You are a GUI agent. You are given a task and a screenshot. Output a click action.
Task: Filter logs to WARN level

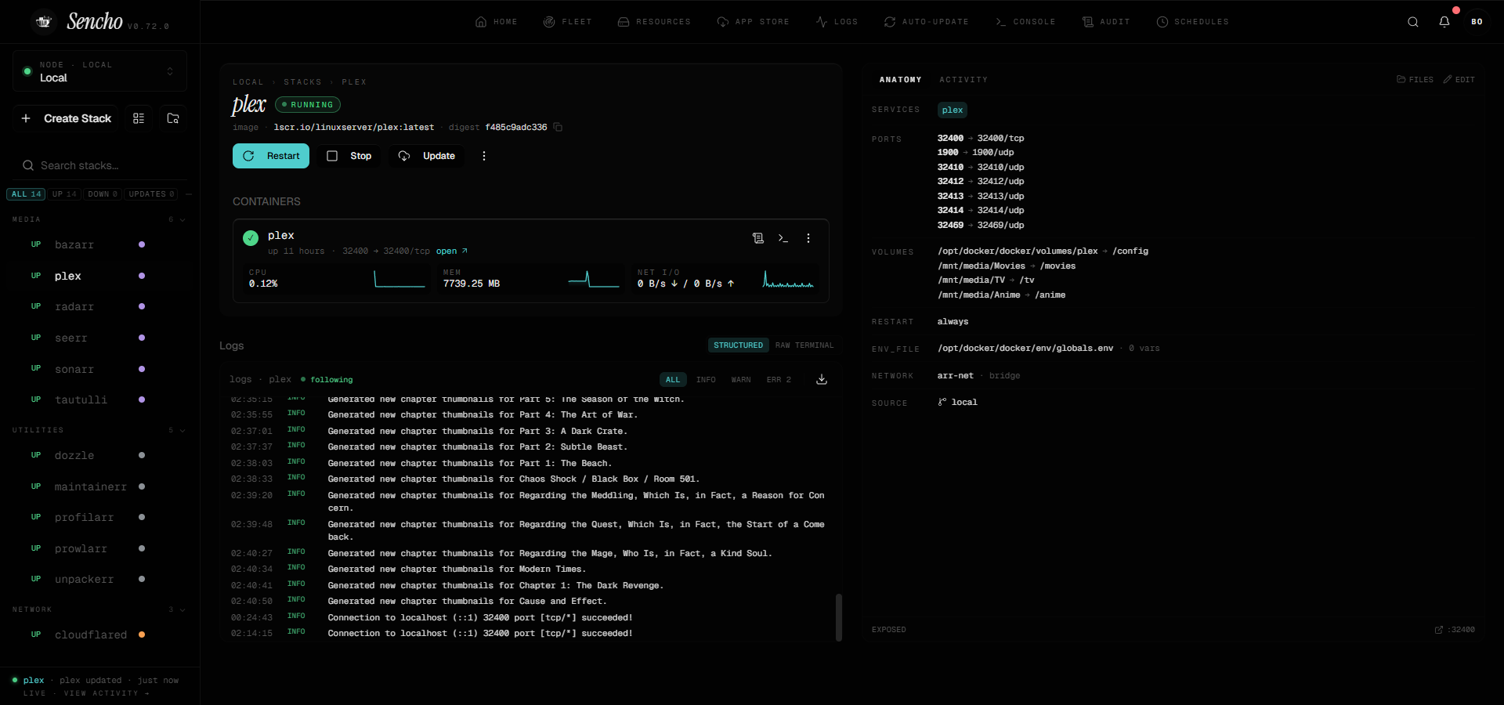coord(741,380)
